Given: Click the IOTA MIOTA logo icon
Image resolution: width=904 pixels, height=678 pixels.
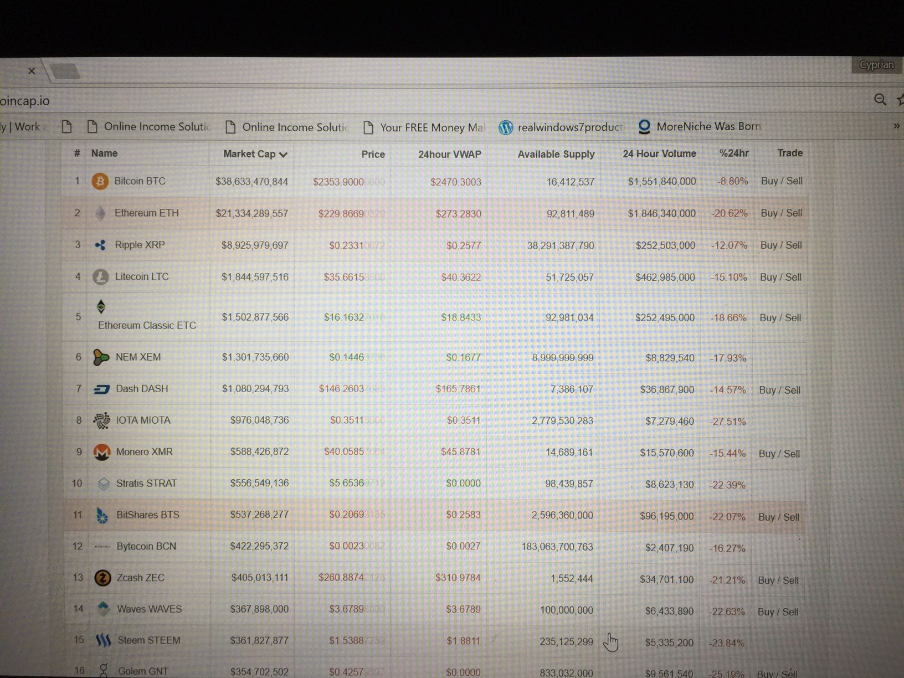Looking at the screenshot, I should pyautogui.click(x=101, y=421).
